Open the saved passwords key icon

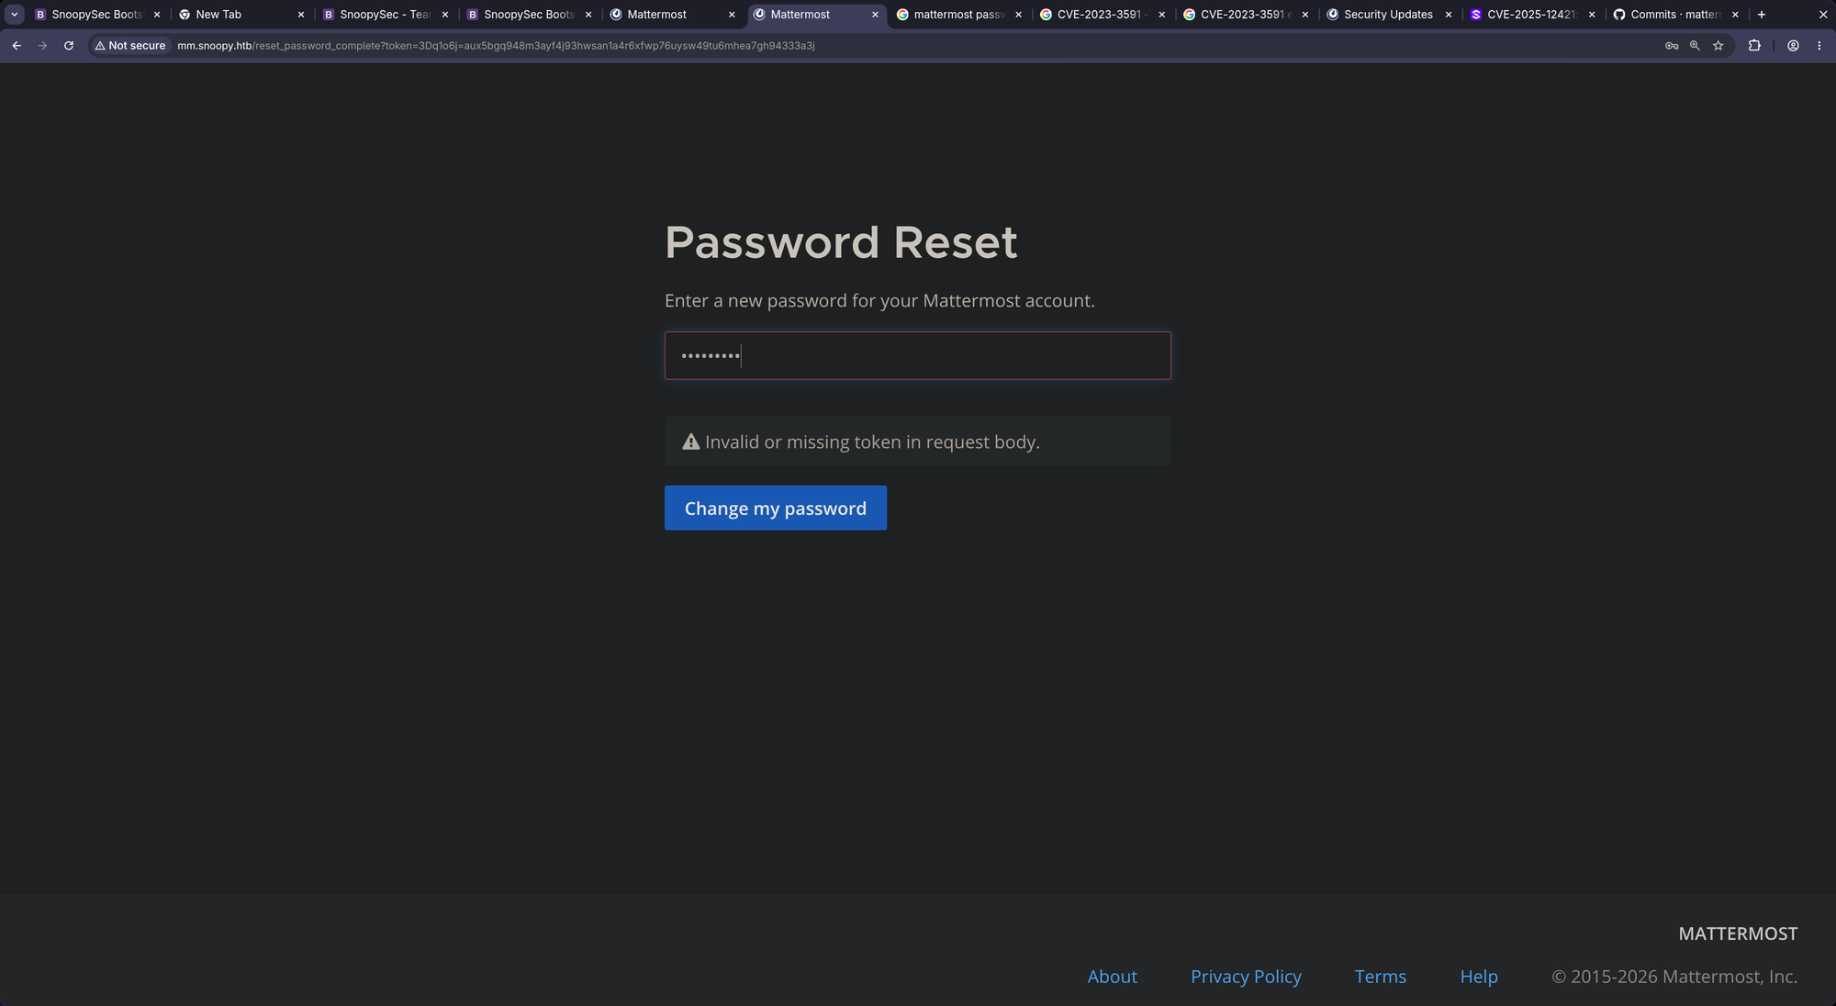click(1672, 45)
